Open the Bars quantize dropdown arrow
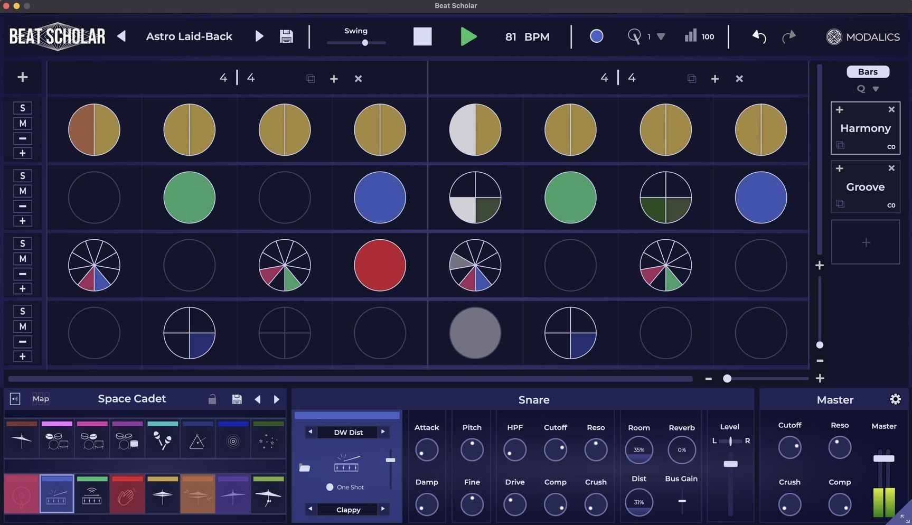Viewport: 912px width, 525px height. tap(876, 89)
